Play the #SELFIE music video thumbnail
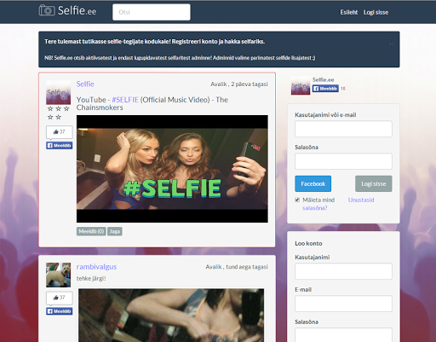The width and height of the screenshot is (436, 342). tap(172, 169)
